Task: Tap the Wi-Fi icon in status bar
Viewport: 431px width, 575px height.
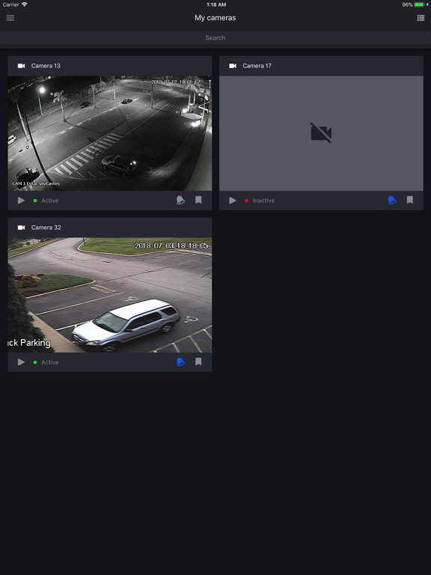Action: pyautogui.click(x=25, y=4)
